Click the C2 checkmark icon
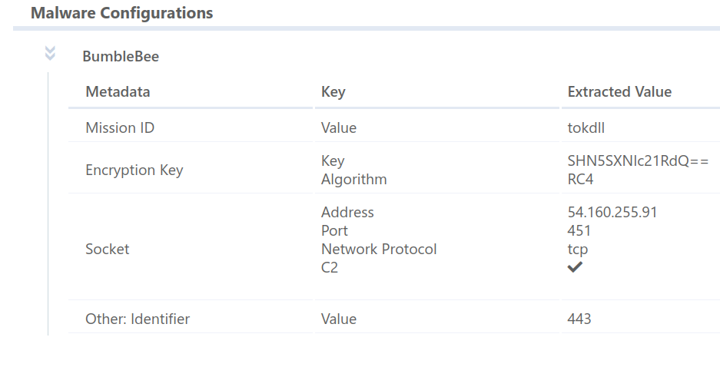The width and height of the screenshot is (720, 367). tap(575, 267)
